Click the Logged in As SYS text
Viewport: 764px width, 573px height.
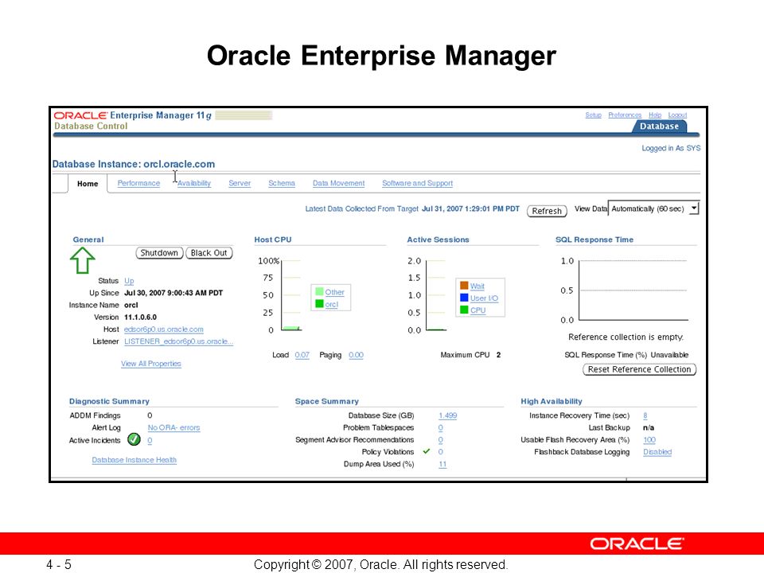[x=671, y=148]
